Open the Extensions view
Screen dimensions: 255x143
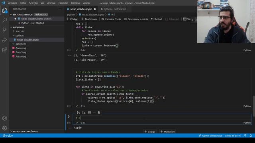click(4, 50)
